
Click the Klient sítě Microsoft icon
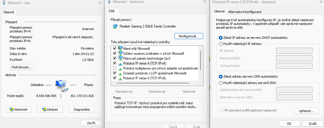click(120, 48)
